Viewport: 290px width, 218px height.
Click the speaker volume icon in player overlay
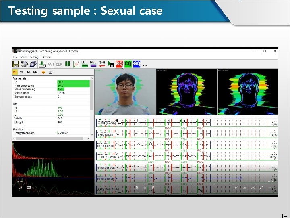click(21, 188)
